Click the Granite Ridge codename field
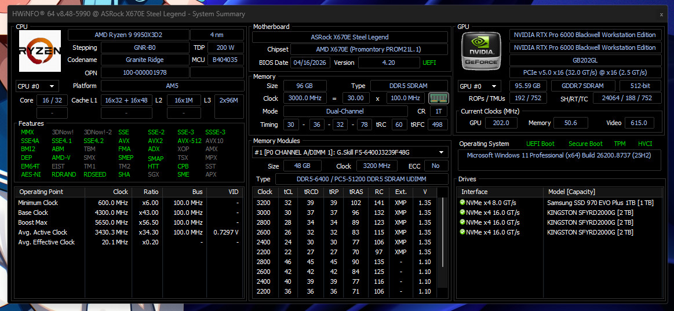This screenshot has width=674, height=311. [x=145, y=60]
